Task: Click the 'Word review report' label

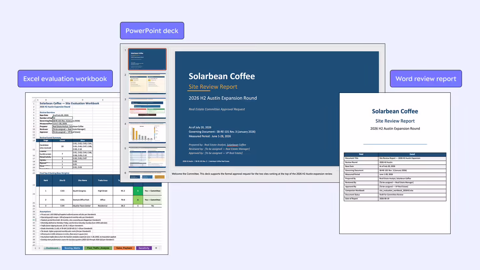Action: click(x=426, y=79)
